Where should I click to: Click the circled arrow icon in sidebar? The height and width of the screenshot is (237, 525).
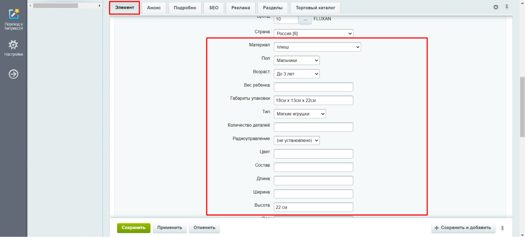pos(13,74)
